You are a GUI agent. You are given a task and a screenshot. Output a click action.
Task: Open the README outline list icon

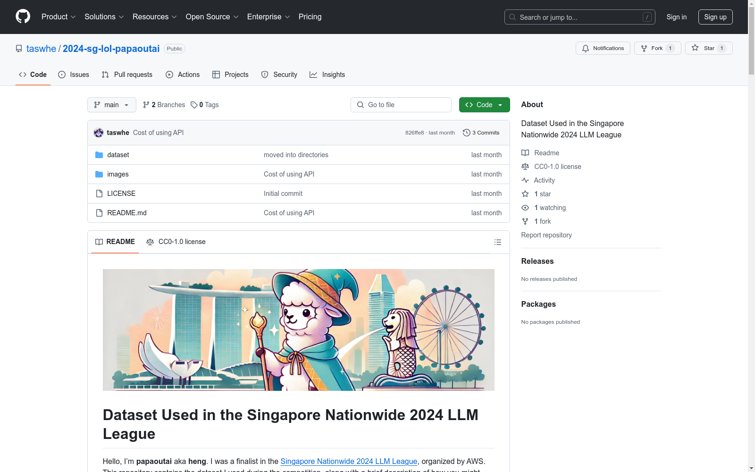pyautogui.click(x=498, y=242)
